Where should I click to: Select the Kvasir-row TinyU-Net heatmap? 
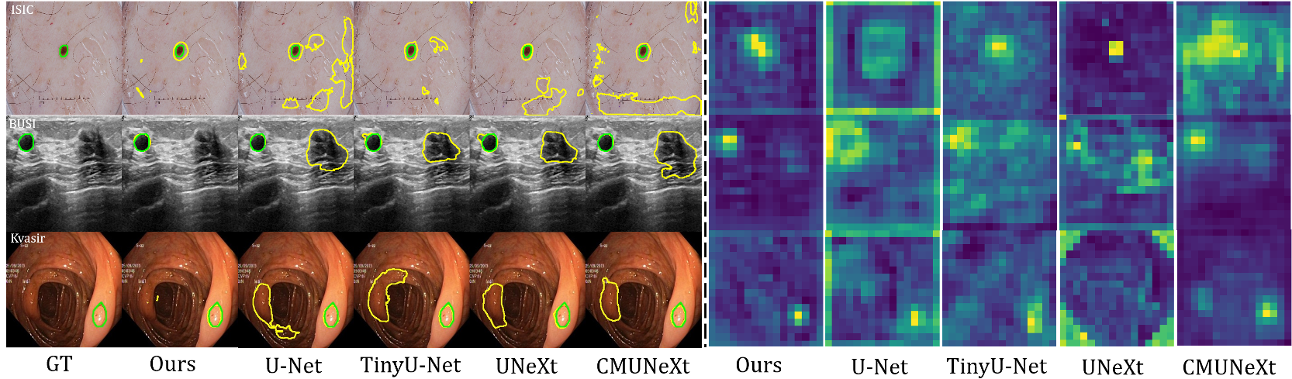pos(1000,288)
